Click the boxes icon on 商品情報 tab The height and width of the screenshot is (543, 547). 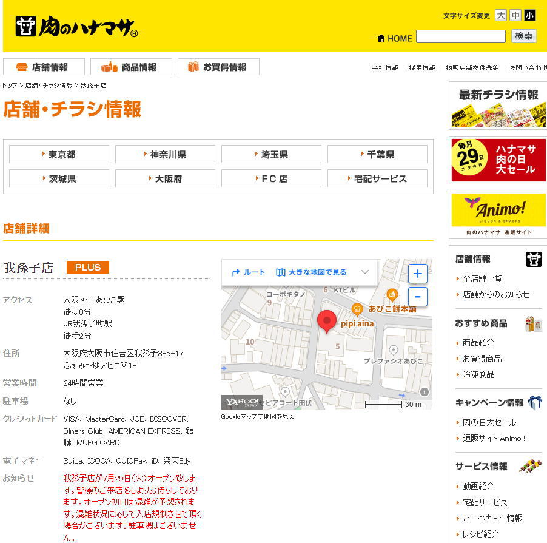[109, 67]
